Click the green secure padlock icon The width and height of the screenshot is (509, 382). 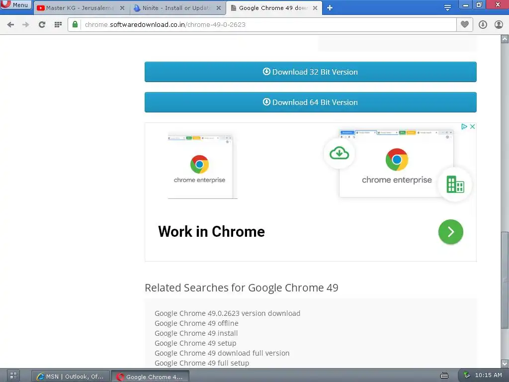75,24
